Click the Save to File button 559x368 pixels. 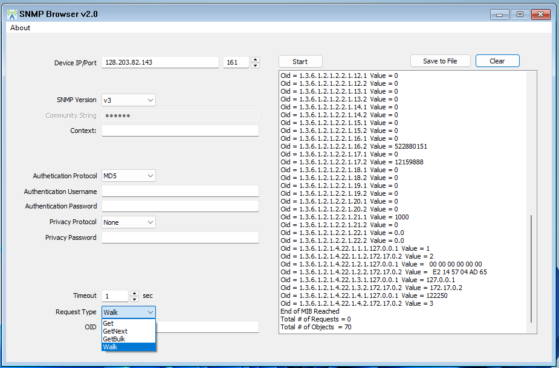click(440, 60)
